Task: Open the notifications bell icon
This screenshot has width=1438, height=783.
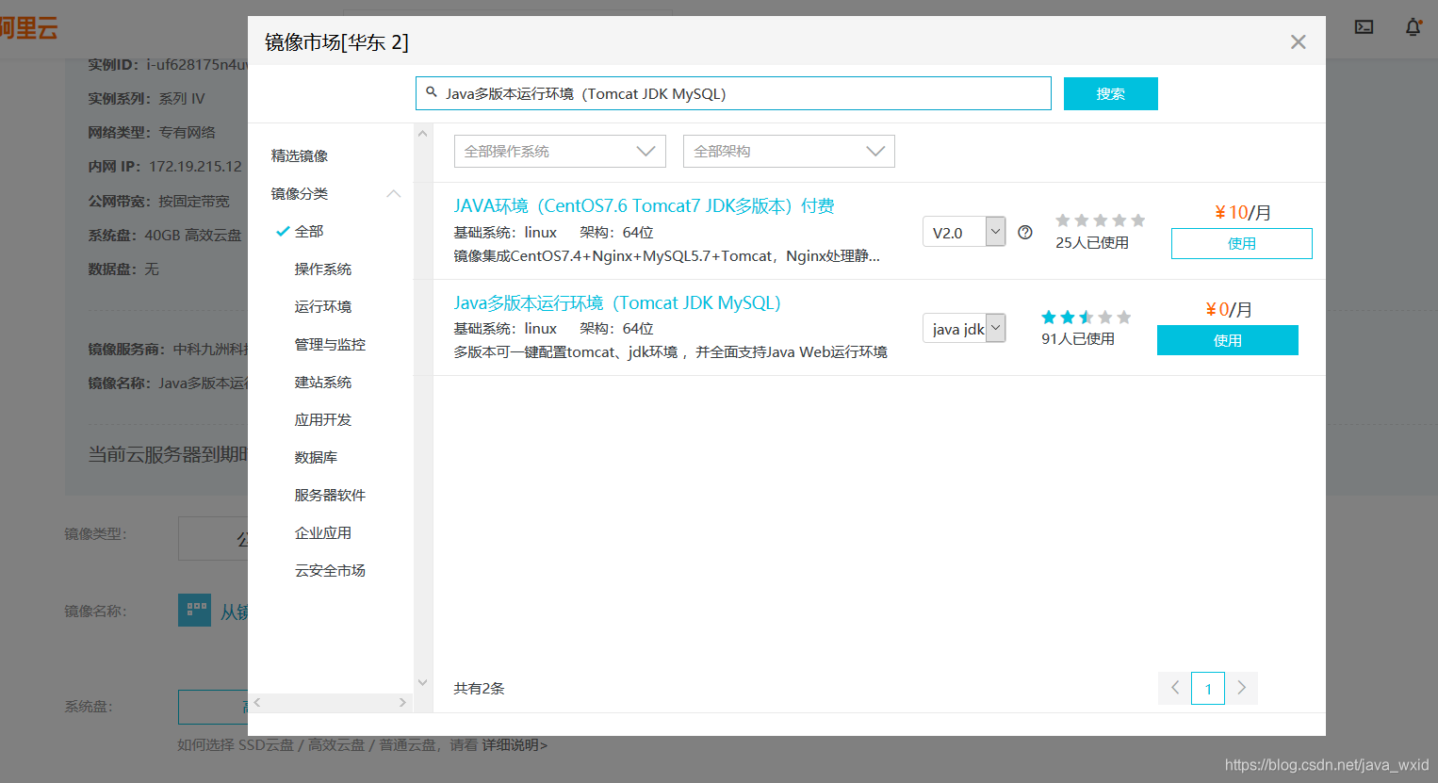Action: click(x=1413, y=27)
